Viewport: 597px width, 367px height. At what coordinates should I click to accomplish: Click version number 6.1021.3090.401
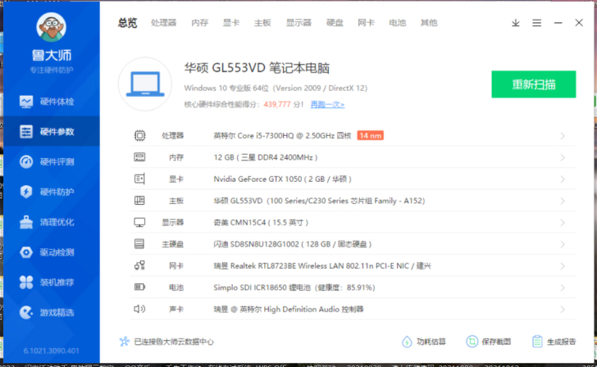point(52,351)
